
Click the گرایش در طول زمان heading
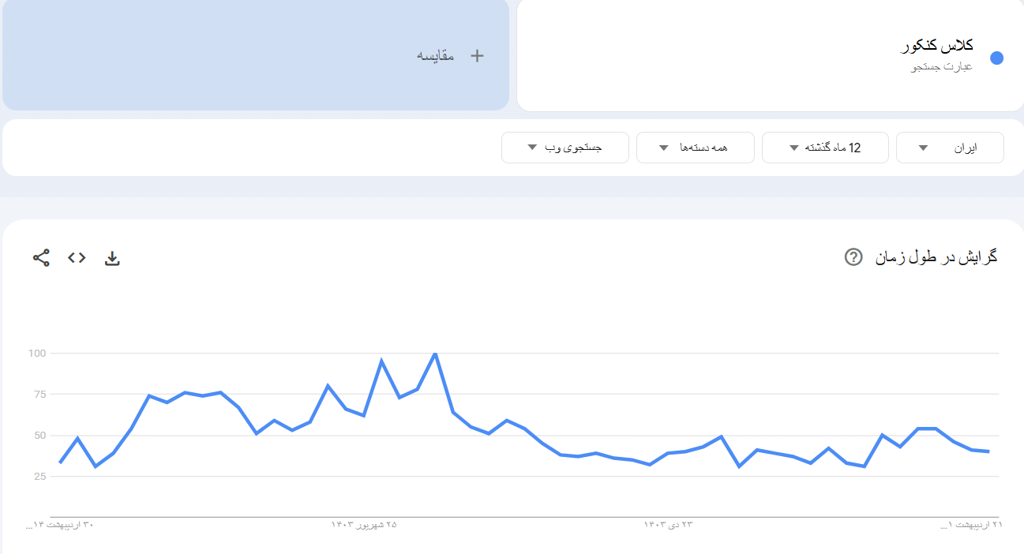tap(936, 257)
